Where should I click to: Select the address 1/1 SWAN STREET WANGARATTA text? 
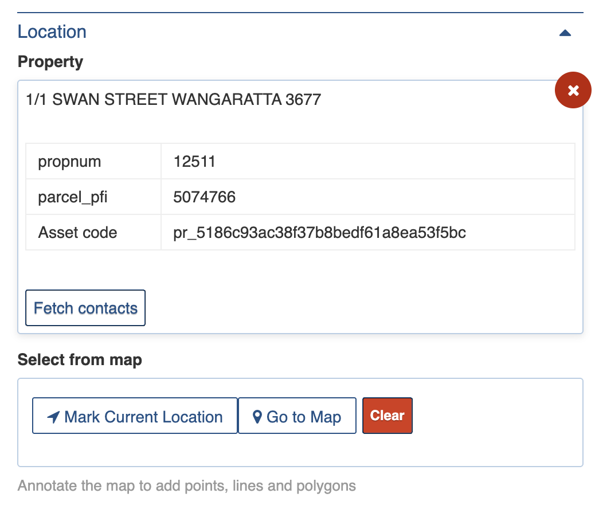(x=173, y=100)
